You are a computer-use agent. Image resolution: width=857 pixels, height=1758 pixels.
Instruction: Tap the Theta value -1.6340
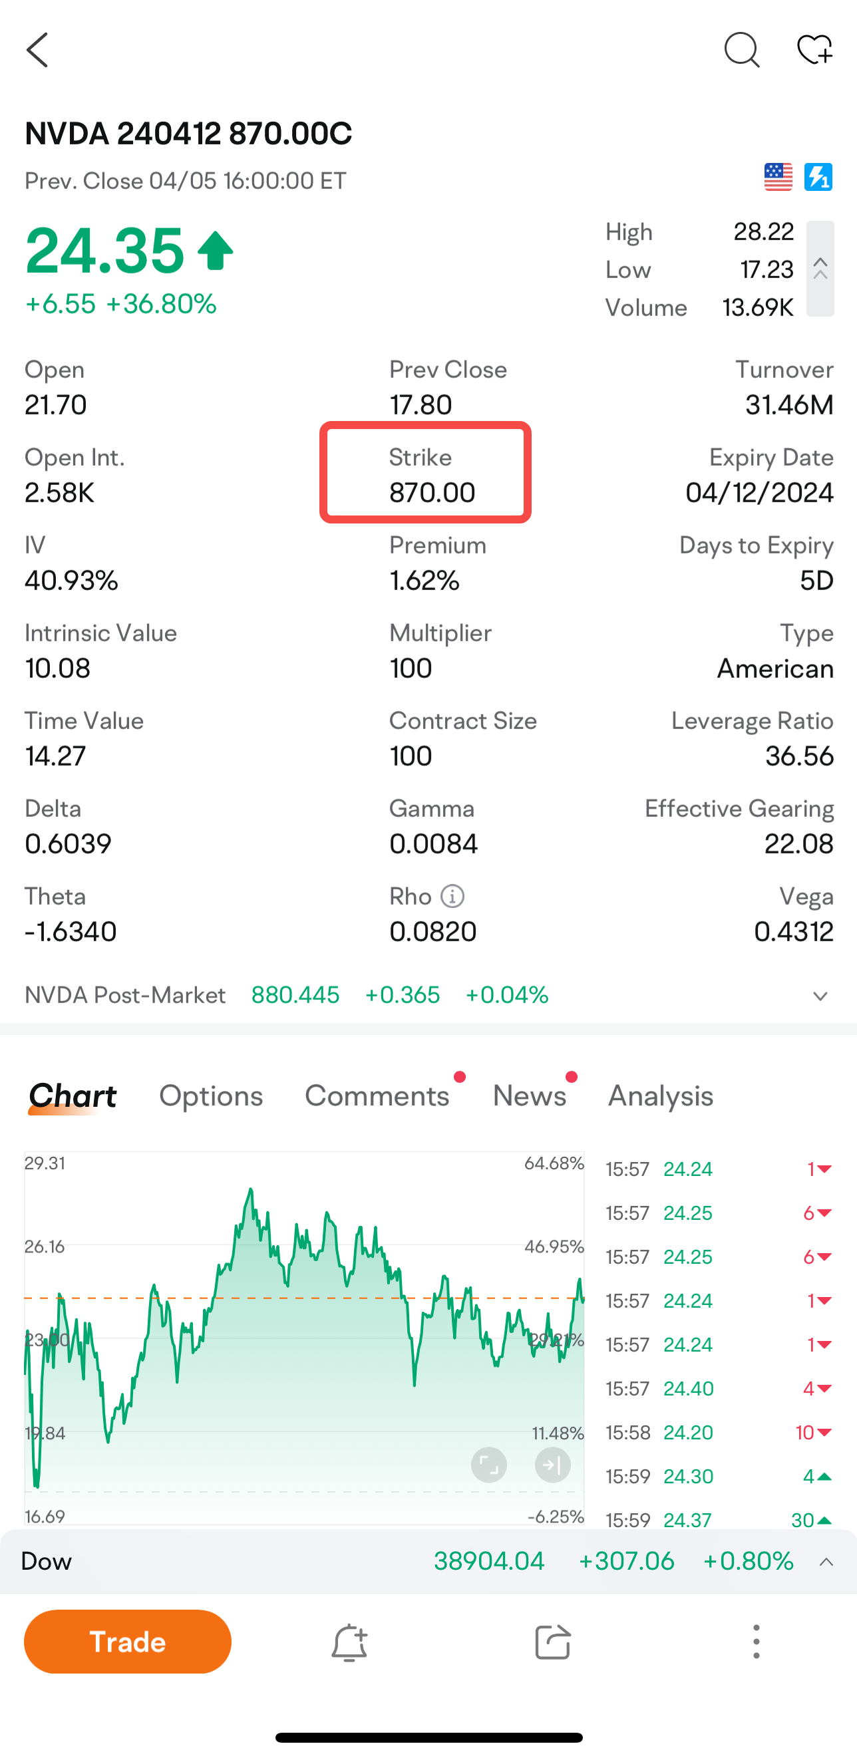click(71, 933)
